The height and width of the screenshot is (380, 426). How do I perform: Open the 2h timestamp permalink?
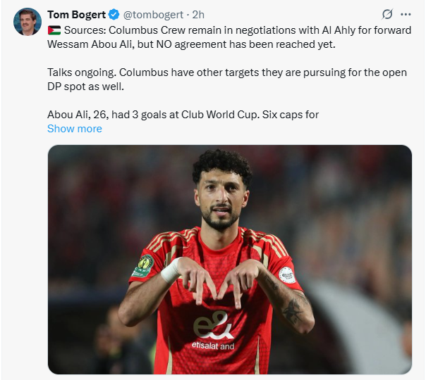pos(198,15)
